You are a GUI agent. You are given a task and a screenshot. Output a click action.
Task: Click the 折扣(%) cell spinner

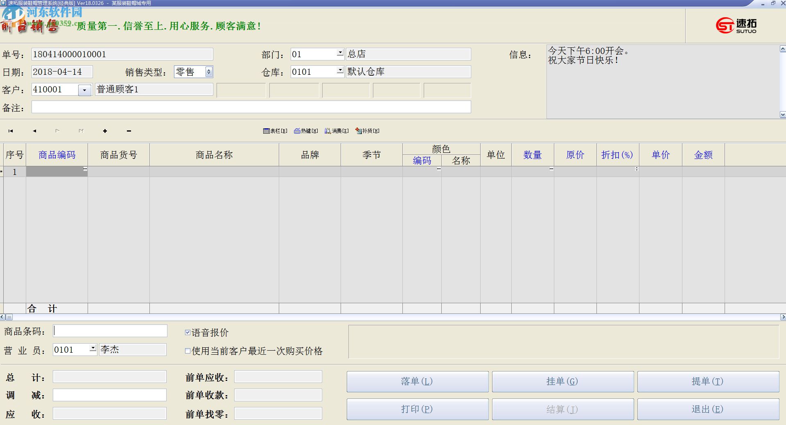[637, 169]
